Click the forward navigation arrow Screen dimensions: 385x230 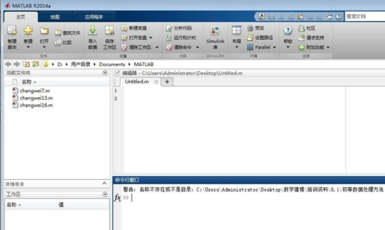17,64
